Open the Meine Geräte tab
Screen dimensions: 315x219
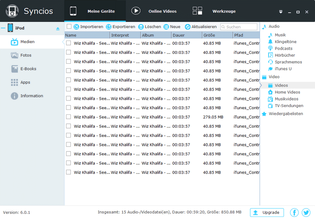click(95, 11)
